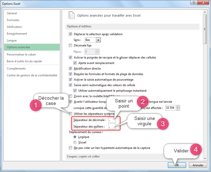Toggle Modification directe checkbox
Screen dimensions: 211x172
pos(70,69)
